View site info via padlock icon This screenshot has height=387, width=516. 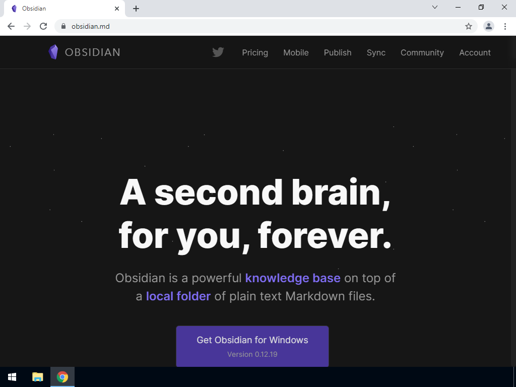coord(63,26)
